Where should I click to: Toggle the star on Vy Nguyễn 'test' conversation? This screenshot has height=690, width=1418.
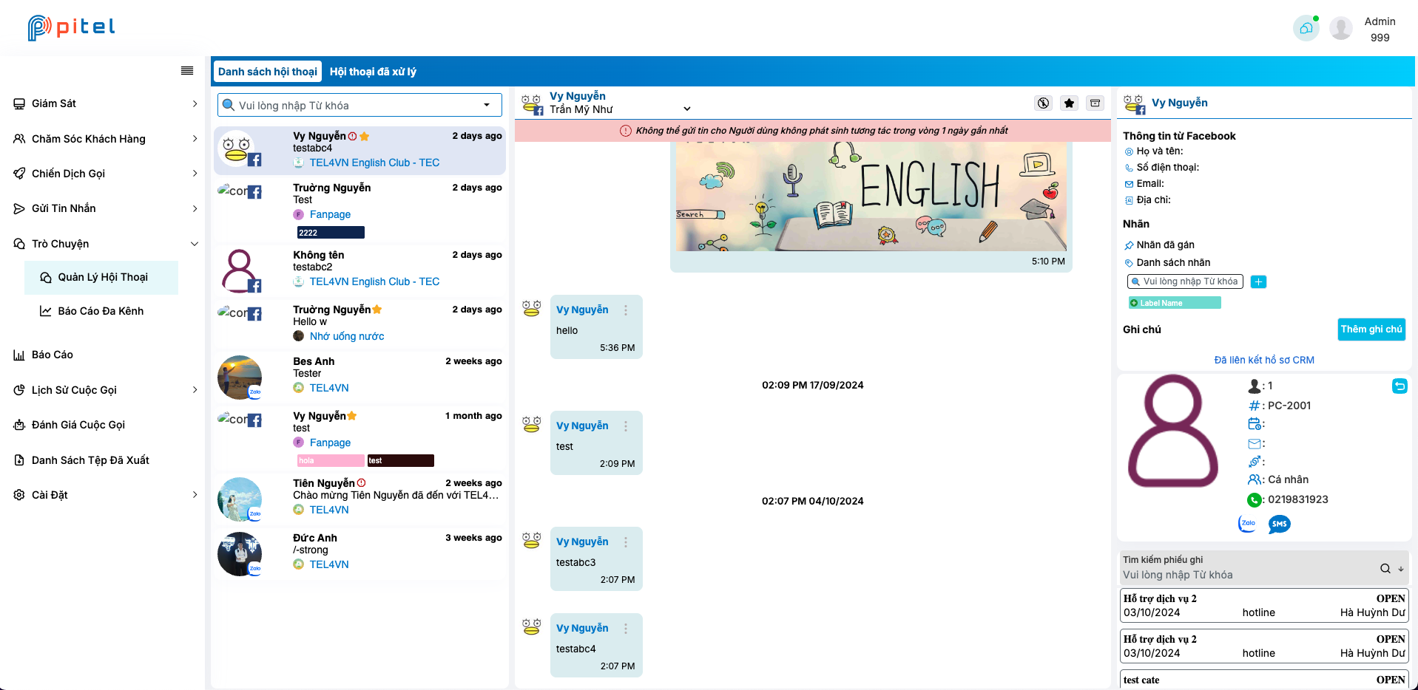click(x=352, y=416)
